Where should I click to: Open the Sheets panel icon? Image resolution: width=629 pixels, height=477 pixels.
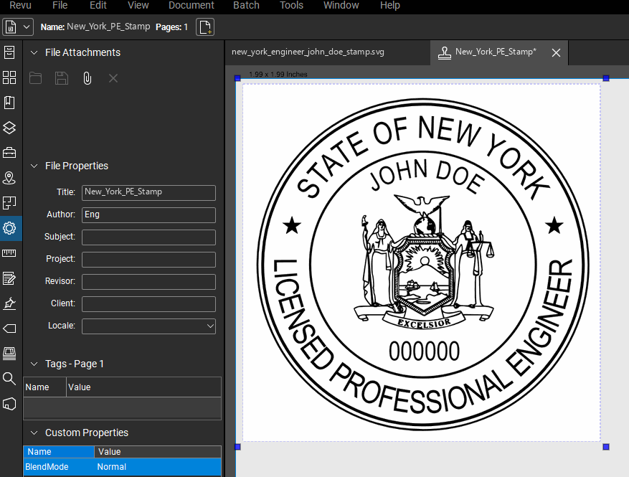click(x=9, y=203)
